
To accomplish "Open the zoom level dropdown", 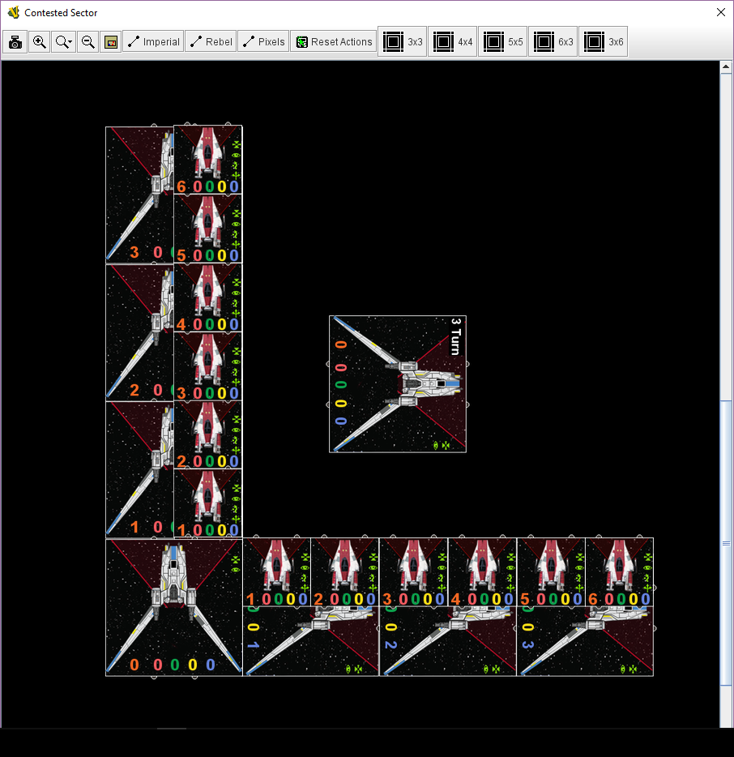I will click(x=63, y=41).
